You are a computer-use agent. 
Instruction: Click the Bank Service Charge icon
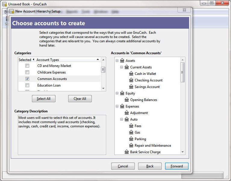pos(127,152)
